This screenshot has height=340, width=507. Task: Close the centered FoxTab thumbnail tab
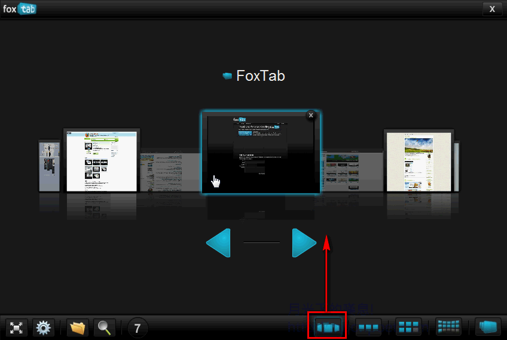(310, 116)
